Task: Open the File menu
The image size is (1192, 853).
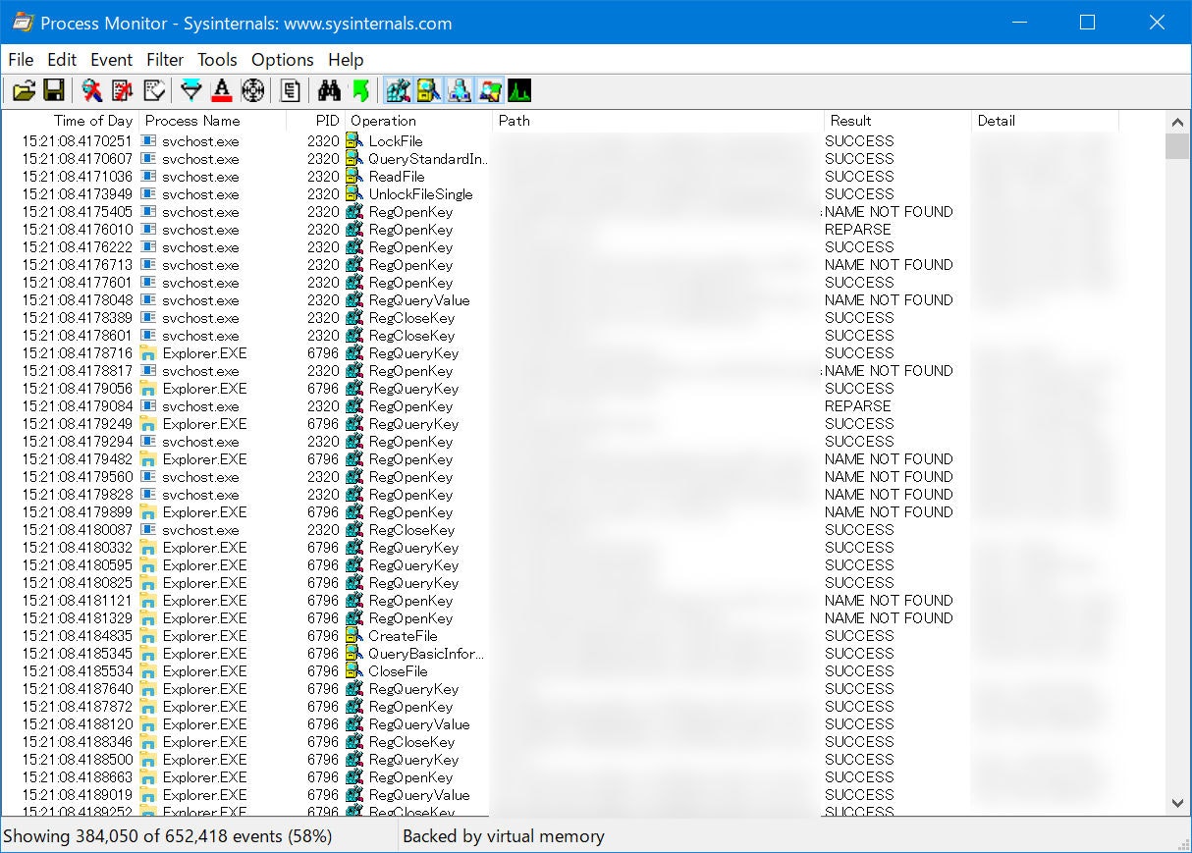Action: click(x=21, y=60)
